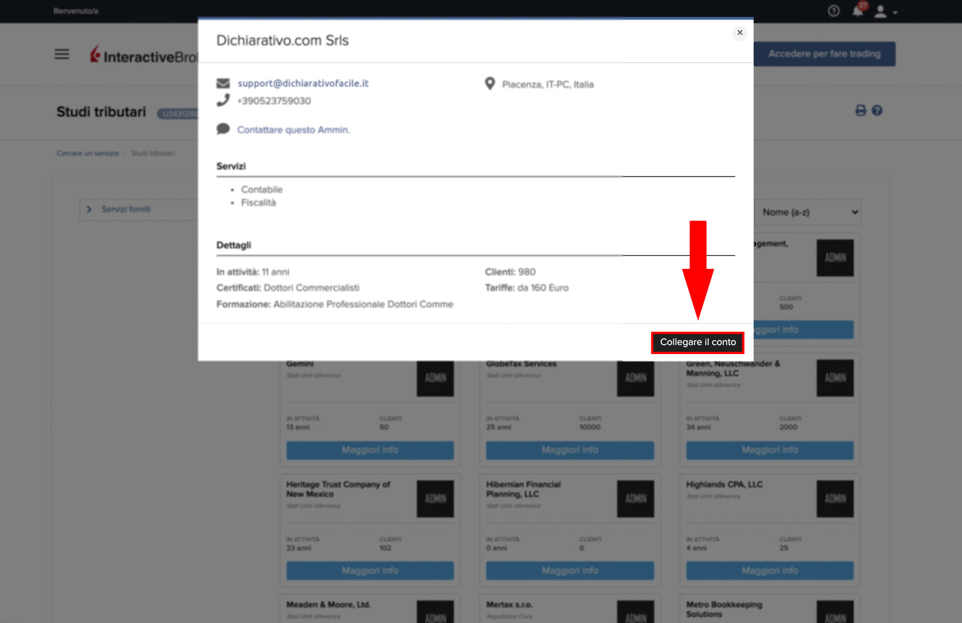Click the ADMIN logo on Highlands CPA card

point(835,499)
